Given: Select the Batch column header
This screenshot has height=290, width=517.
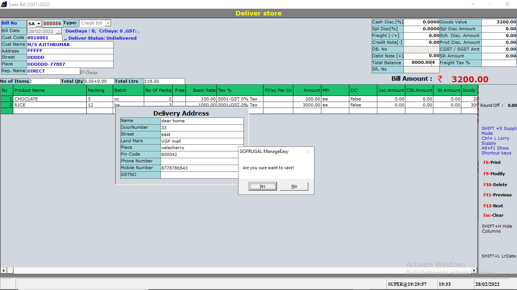Looking at the screenshot, I should coord(129,90).
